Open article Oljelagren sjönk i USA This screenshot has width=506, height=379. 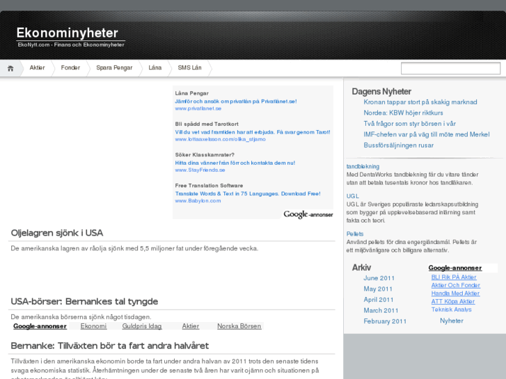[57, 233]
